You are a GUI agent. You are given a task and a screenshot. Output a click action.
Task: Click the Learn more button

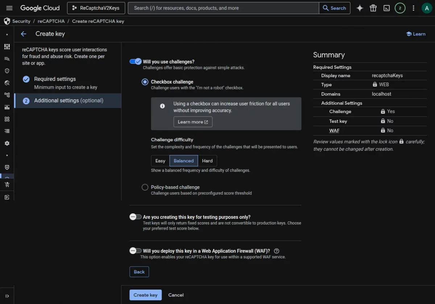tap(193, 122)
